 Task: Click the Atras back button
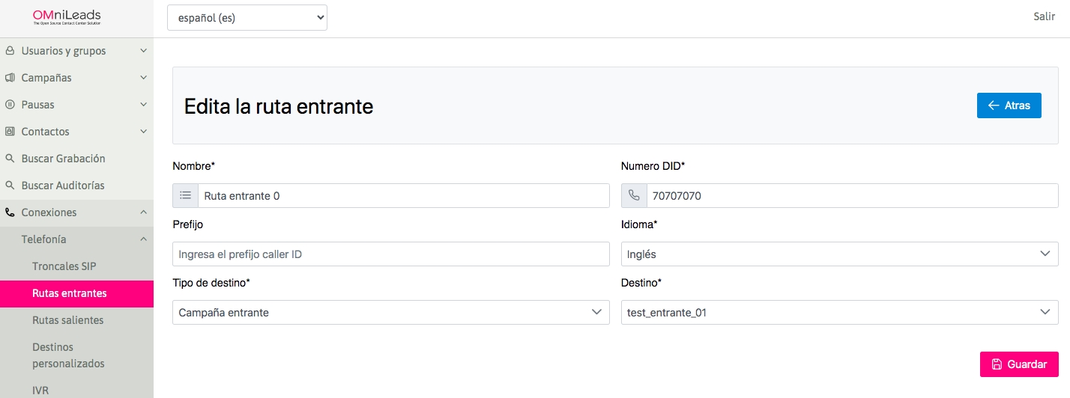click(x=1009, y=105)
